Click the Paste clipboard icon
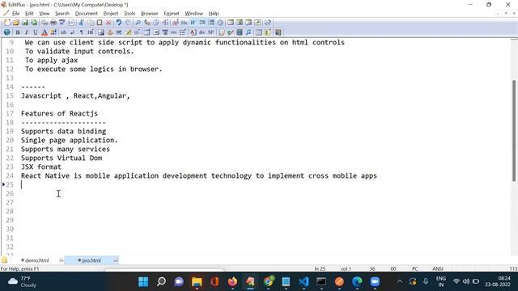518x291 pixels. click(100, 23)
